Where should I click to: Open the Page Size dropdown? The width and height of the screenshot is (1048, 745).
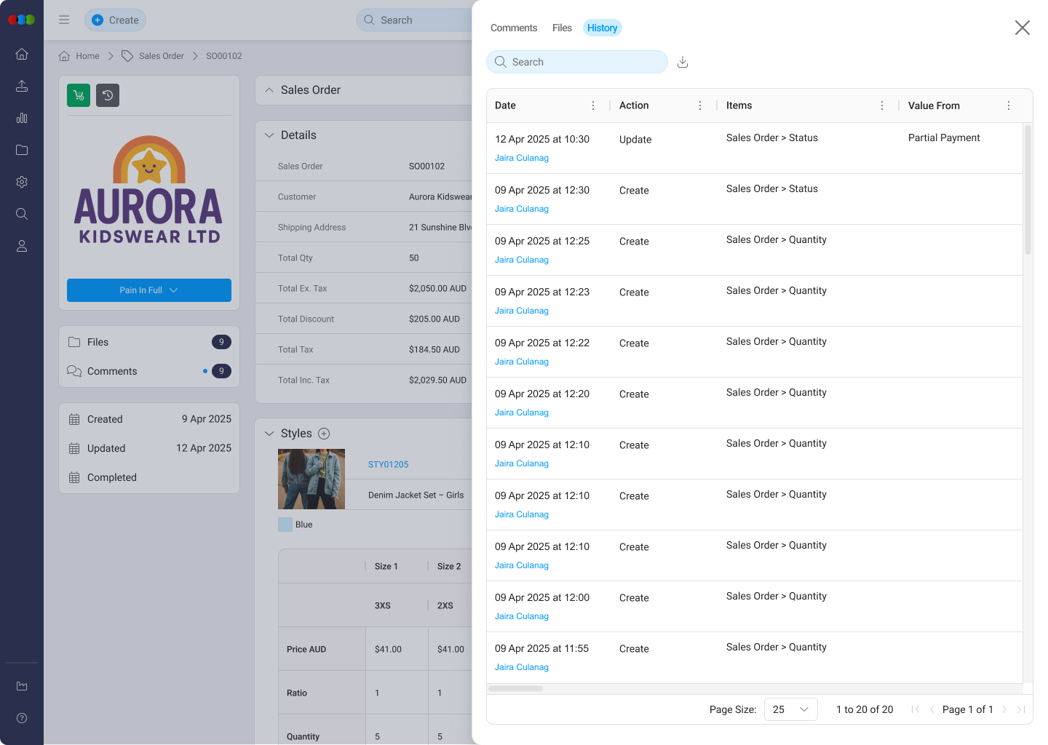[x=790, y=709]
